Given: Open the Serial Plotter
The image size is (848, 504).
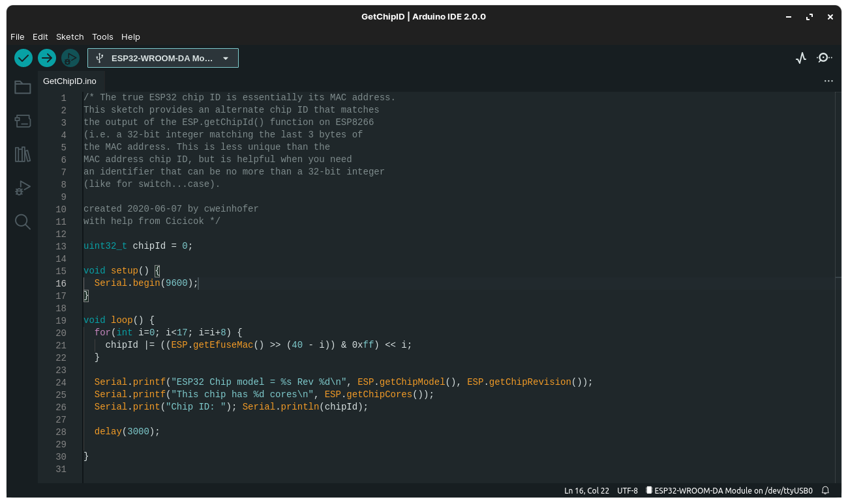Looking at the screenshot, I should point(801,58).
